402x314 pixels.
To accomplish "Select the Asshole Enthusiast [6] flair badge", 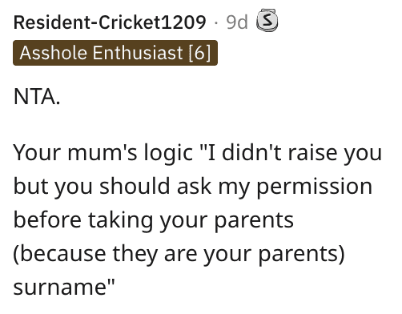I will (115, 53).
